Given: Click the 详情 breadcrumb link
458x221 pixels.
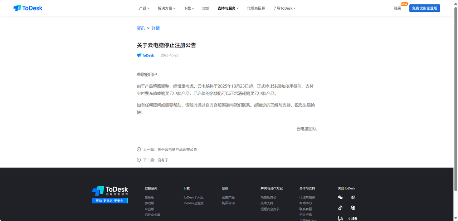Looking at the screenshot, I should tap(156, 28).
